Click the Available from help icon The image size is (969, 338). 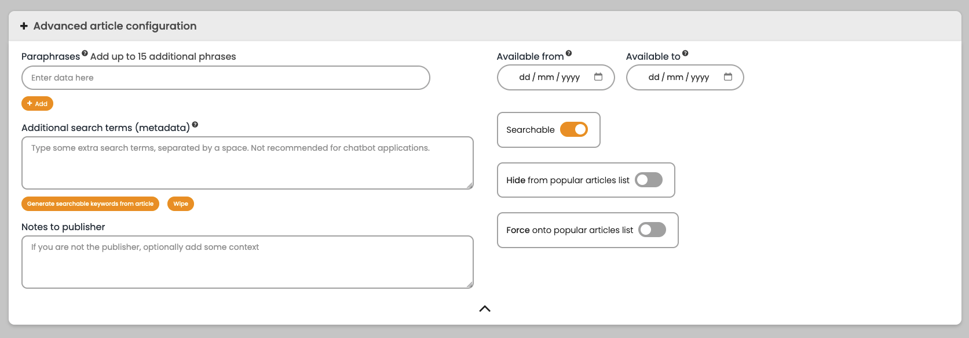click(x=569, y=53)
